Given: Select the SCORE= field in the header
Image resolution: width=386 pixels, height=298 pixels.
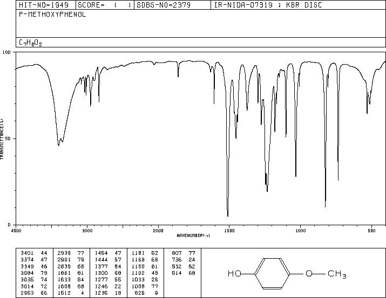Looking at the screenshot, I should click(104, 5).
